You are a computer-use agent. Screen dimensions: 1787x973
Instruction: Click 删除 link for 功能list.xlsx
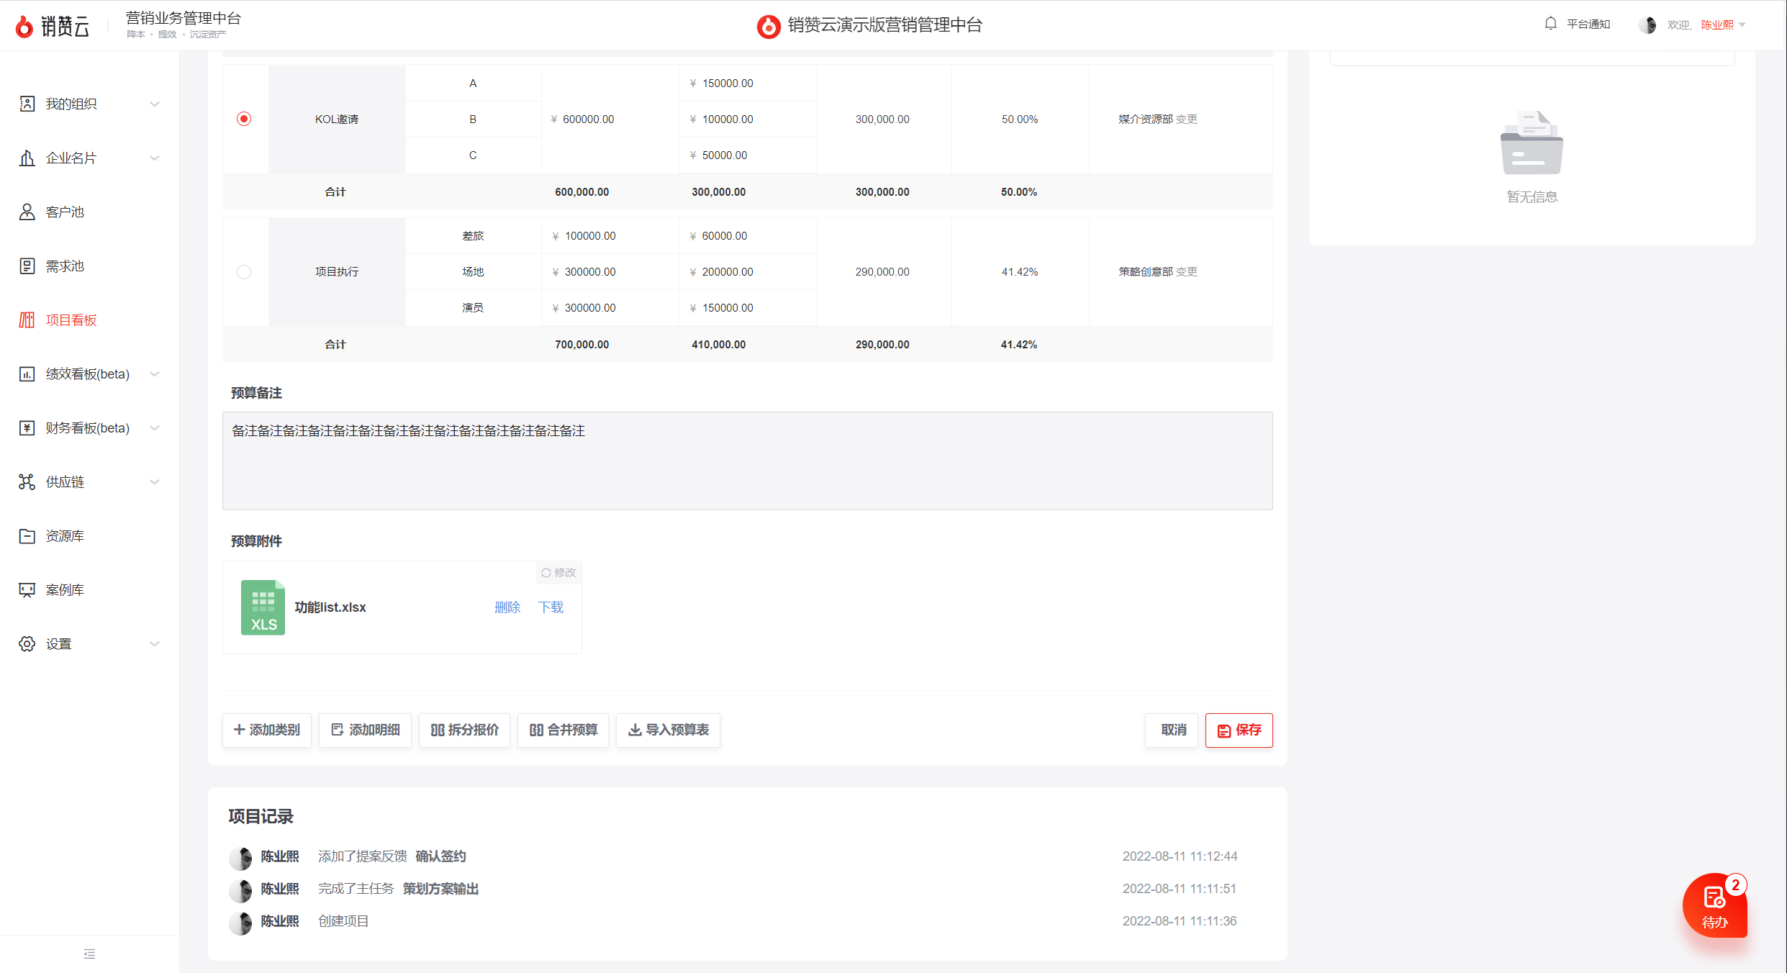tap(507, 607)
